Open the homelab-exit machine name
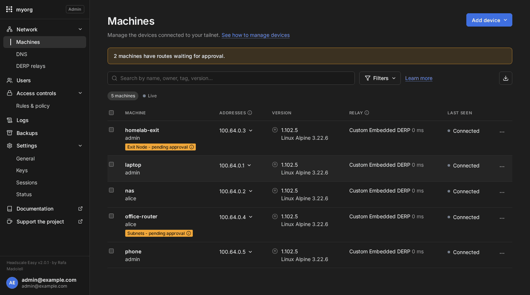Screen dimensions: 530x295 tap(142, 130)
